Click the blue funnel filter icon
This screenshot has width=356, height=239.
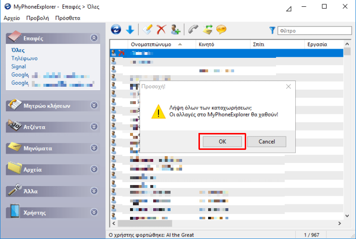coord(272,30)
